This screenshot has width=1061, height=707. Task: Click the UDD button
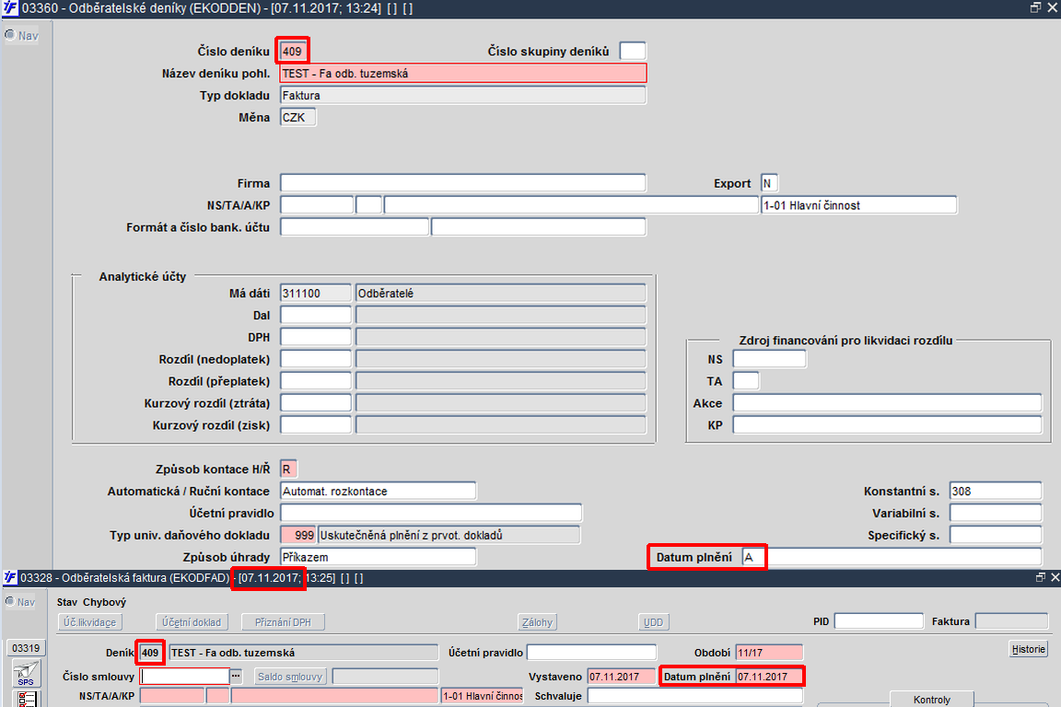click(653, 621)
